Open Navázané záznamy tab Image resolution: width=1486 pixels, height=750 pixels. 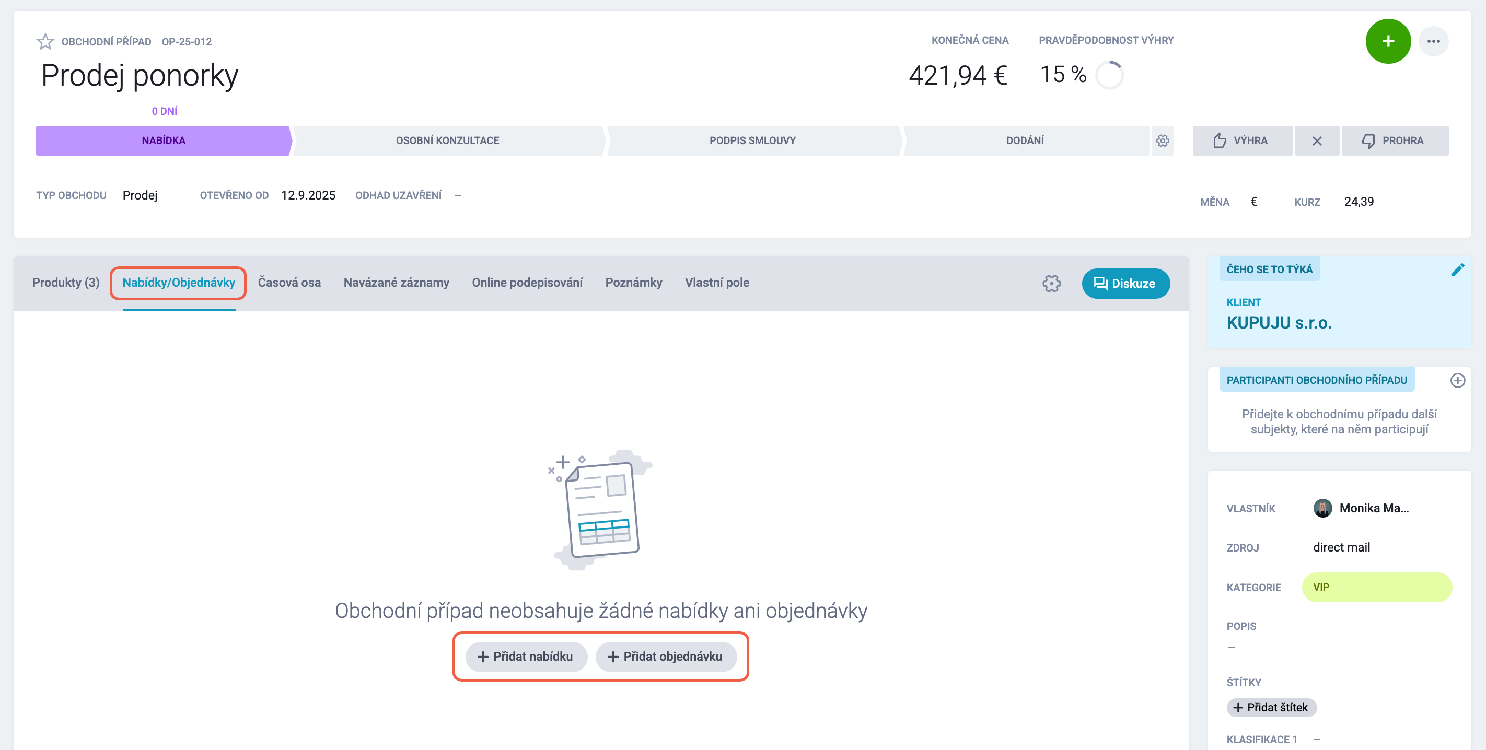396,283
